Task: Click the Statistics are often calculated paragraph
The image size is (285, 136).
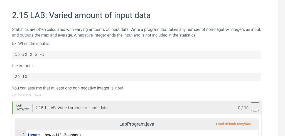Action: pos(136,29)
